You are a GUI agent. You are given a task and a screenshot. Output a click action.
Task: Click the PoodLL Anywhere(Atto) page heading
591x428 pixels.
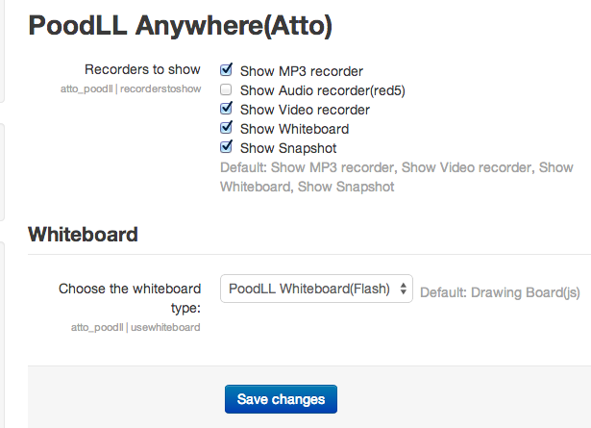(180, 26)
